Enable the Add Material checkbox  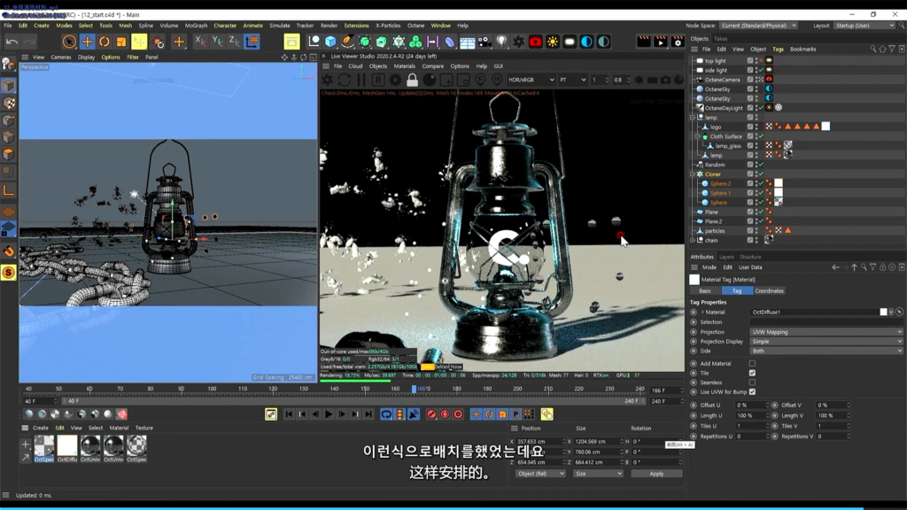[x=752, y=364]
